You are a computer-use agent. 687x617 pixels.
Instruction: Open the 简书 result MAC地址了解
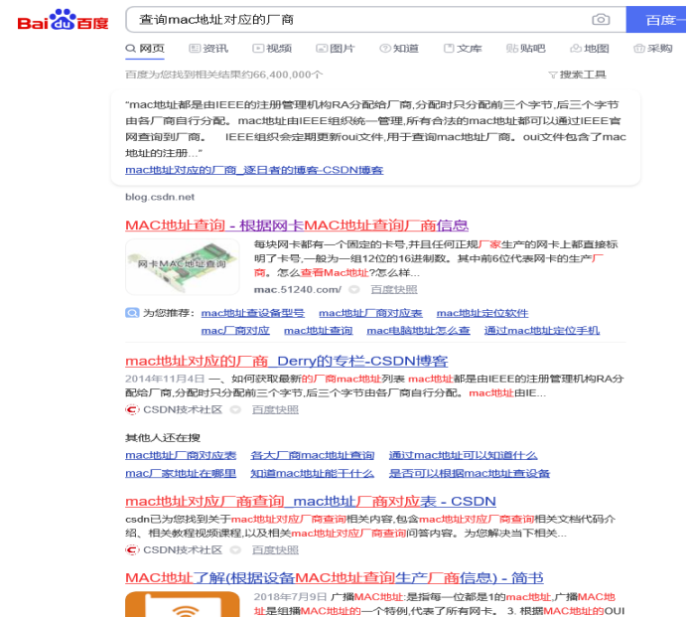[335, 578]
